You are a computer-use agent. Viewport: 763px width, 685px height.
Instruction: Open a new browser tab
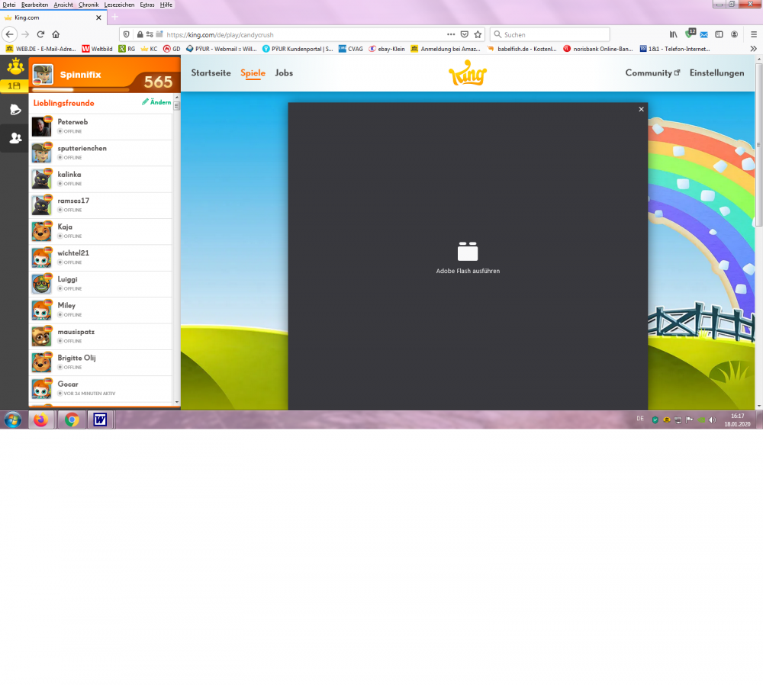tap(115, 17)
